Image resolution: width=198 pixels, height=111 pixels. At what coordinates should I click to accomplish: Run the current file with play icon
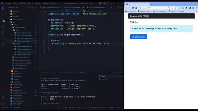pyautogui.click(x=111, y=7)
